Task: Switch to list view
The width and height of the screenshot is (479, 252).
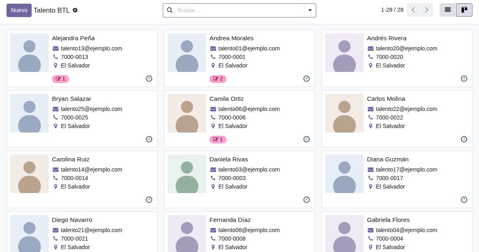Action: [448, 10]
